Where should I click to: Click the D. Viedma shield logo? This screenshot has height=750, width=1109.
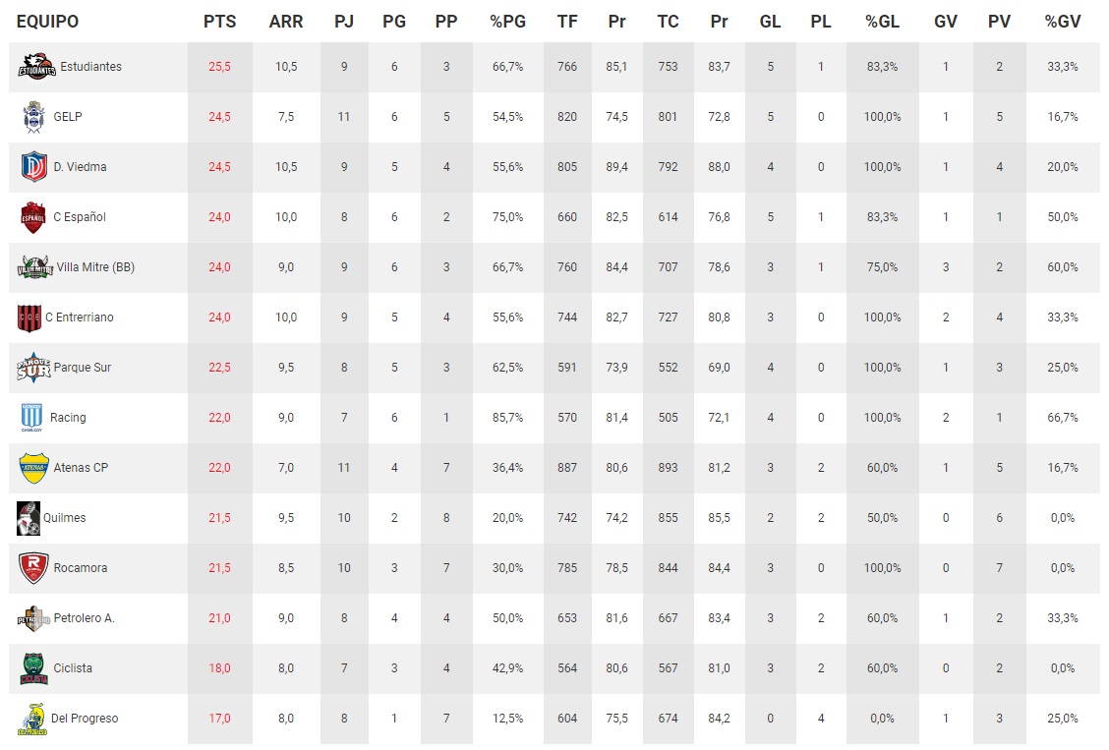tap(33, 167)
